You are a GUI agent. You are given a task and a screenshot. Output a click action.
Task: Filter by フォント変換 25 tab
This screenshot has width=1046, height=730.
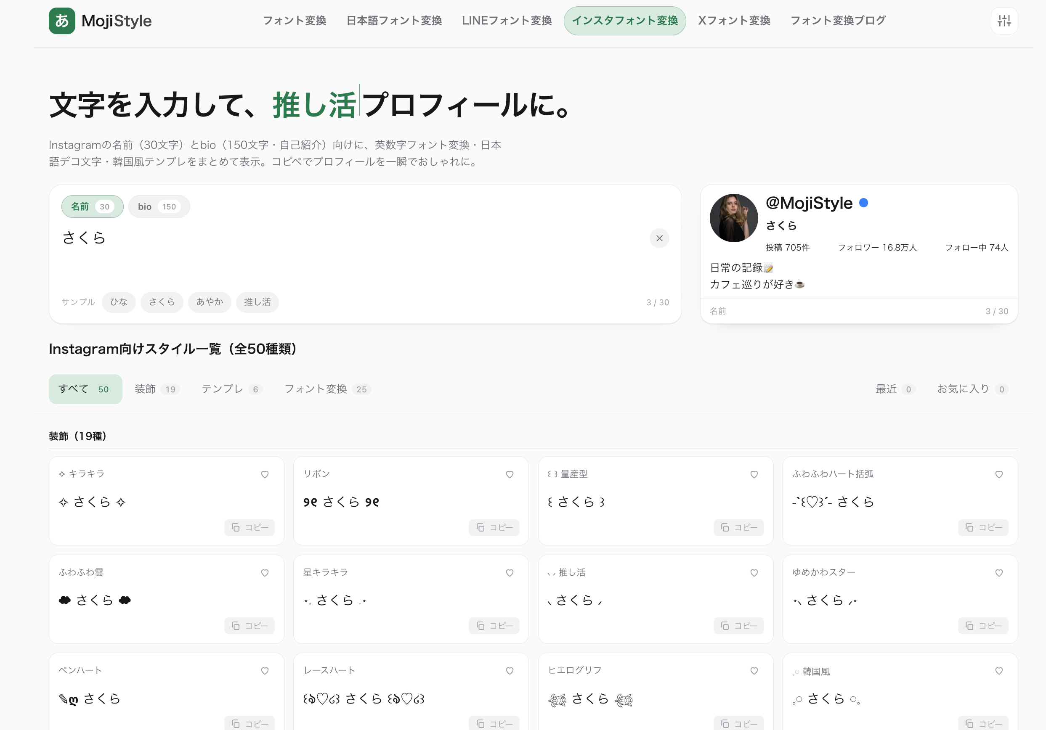pos(327,389)
